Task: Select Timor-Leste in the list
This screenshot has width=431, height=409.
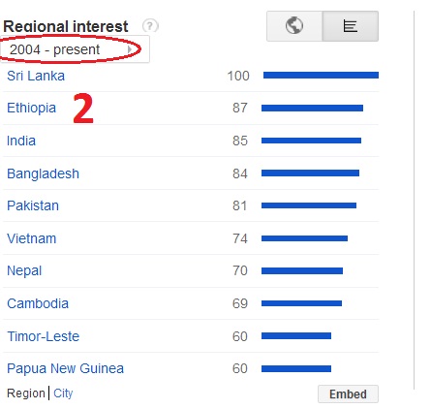Action: [44, 336]
